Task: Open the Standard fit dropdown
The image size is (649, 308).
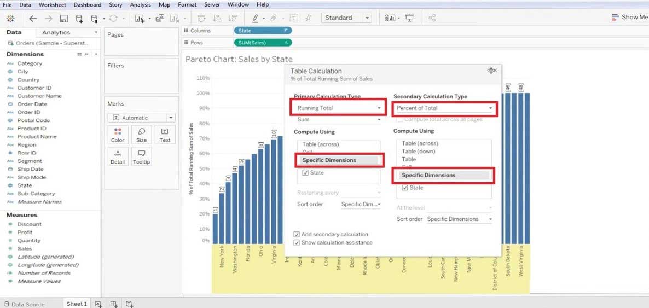Action: (x=346, y=18)
